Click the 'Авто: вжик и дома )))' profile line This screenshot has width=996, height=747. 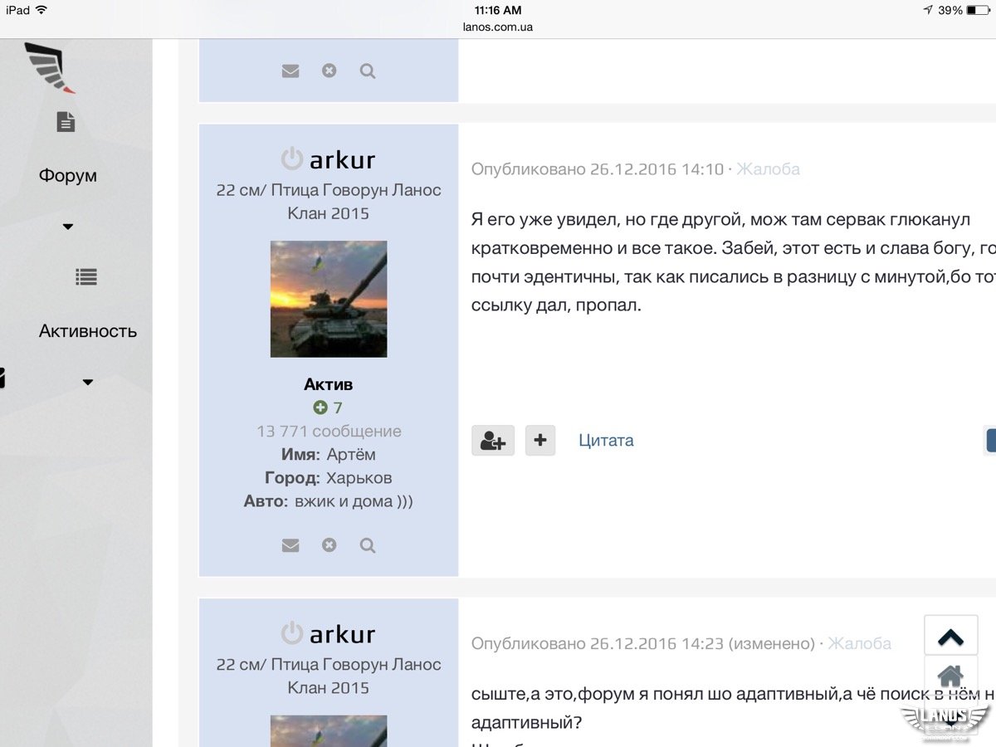click(x=329, y=500)
